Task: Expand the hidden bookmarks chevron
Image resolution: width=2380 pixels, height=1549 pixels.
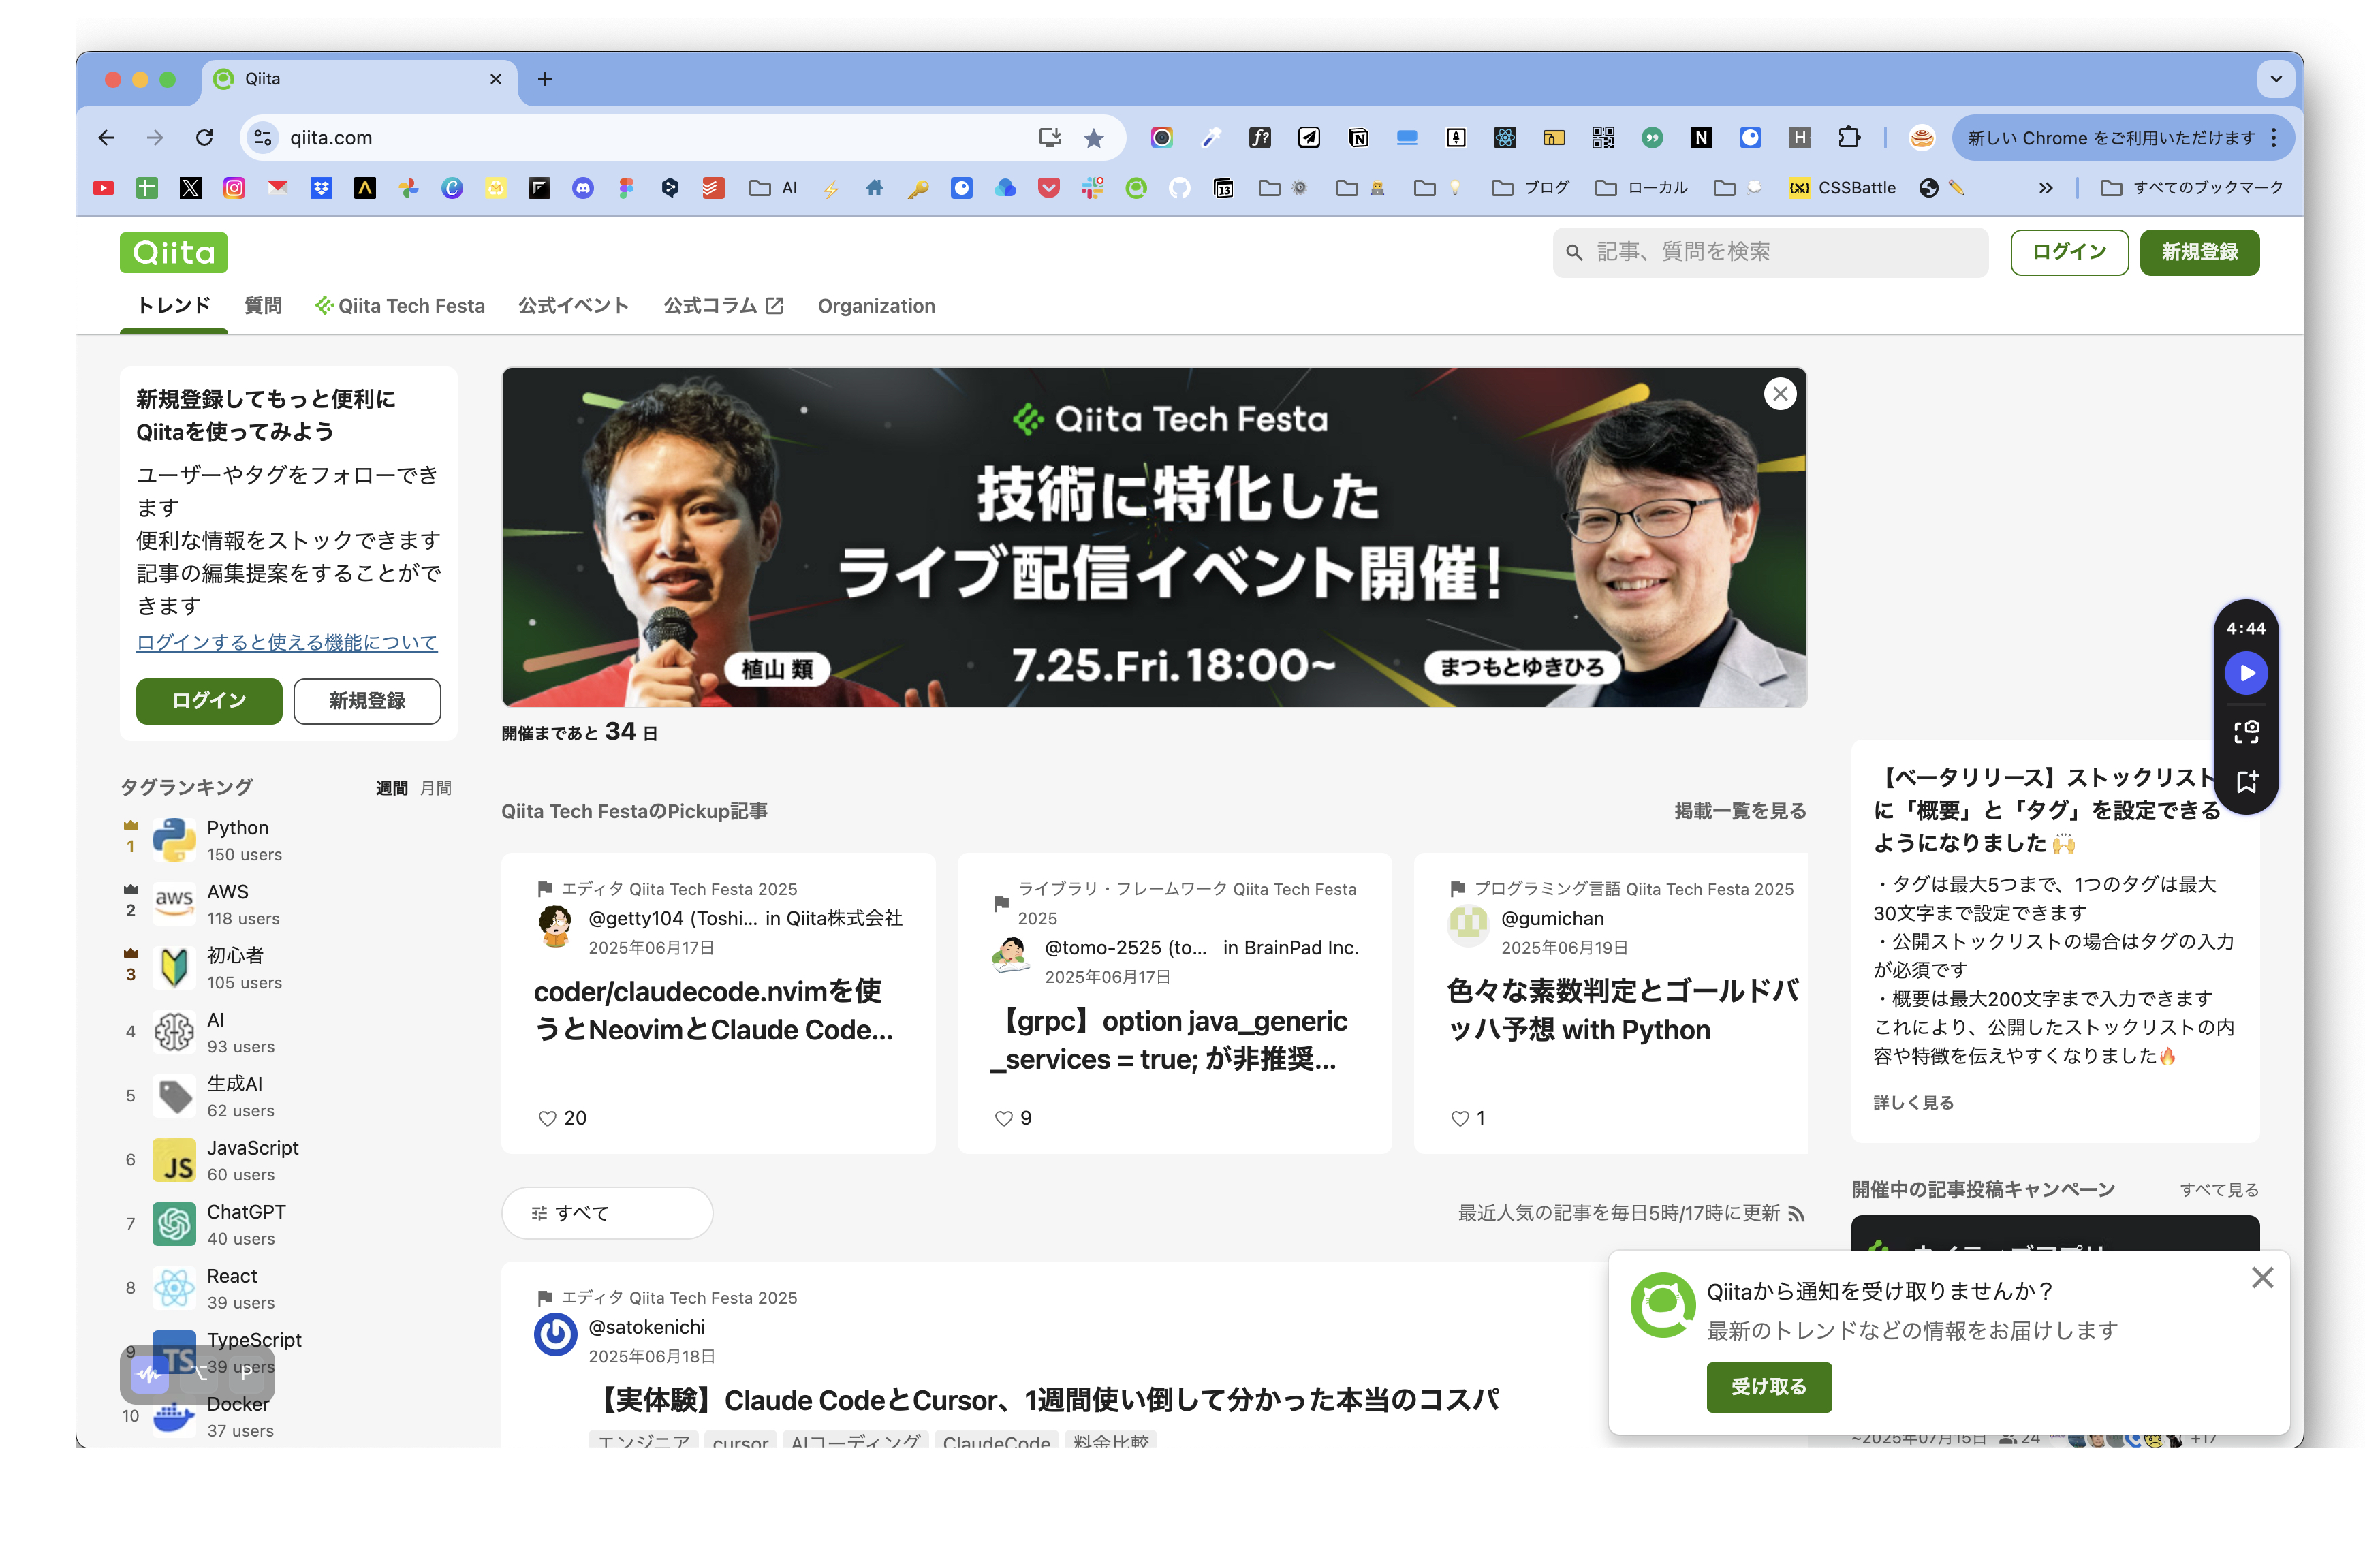Action: coord(2046,188)
